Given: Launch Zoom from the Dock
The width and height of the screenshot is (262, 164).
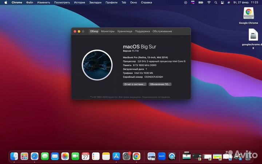Looking at the screenshot, I should 162,156.
